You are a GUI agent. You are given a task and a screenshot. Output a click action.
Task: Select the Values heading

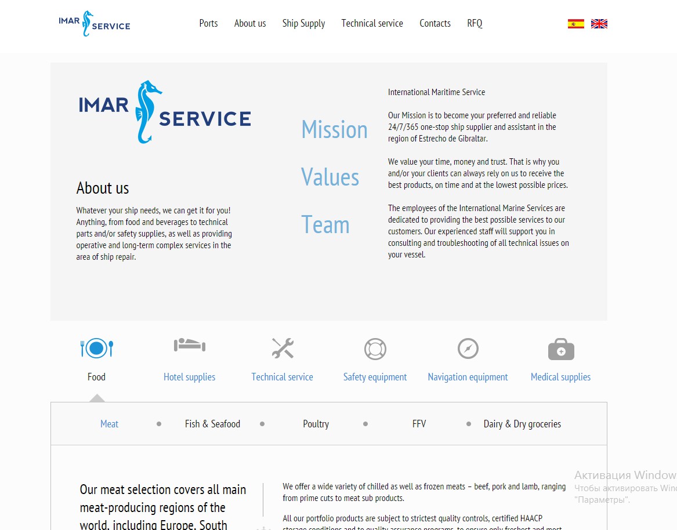330,177
